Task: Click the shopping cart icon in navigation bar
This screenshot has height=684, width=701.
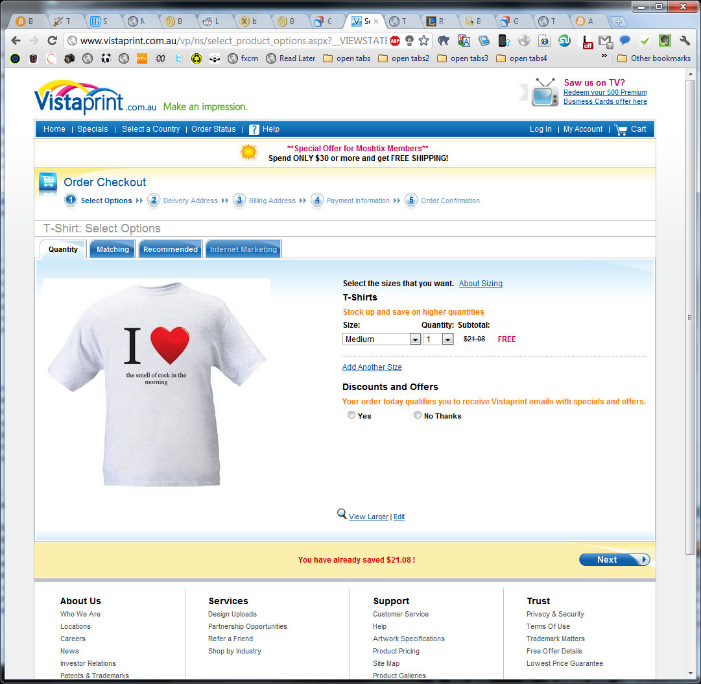Action: pos(621,129)
